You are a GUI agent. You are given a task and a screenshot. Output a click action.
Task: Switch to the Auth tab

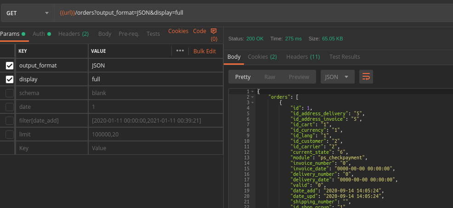pyautogui.click(x=42, y=34)
